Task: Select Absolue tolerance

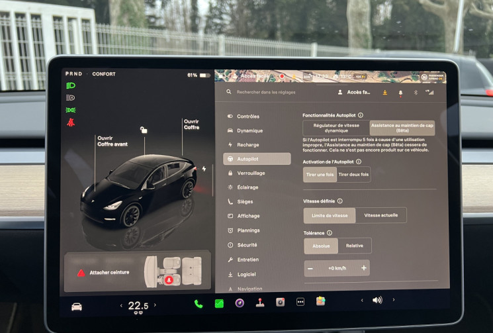Action: [321, 246]
